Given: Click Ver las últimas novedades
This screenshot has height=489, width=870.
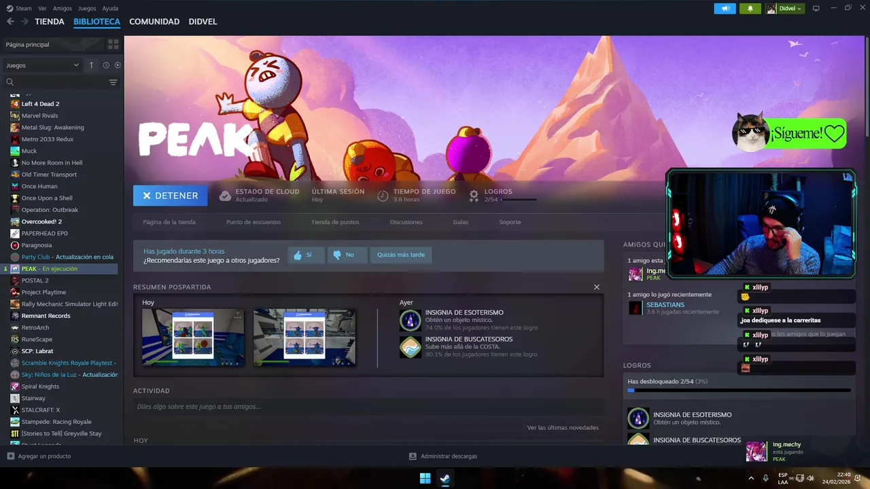Looking at the screenshot, I should point(563,428).
